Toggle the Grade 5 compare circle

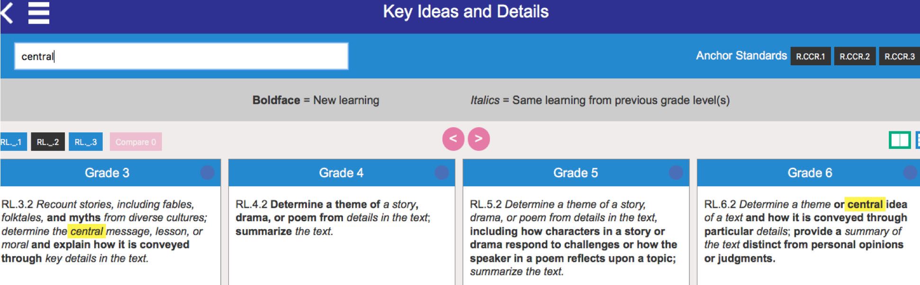(676, 173)
